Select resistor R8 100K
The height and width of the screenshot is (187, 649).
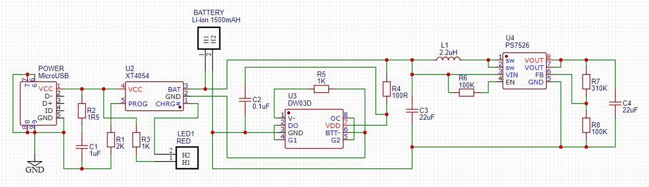point(586,125)
